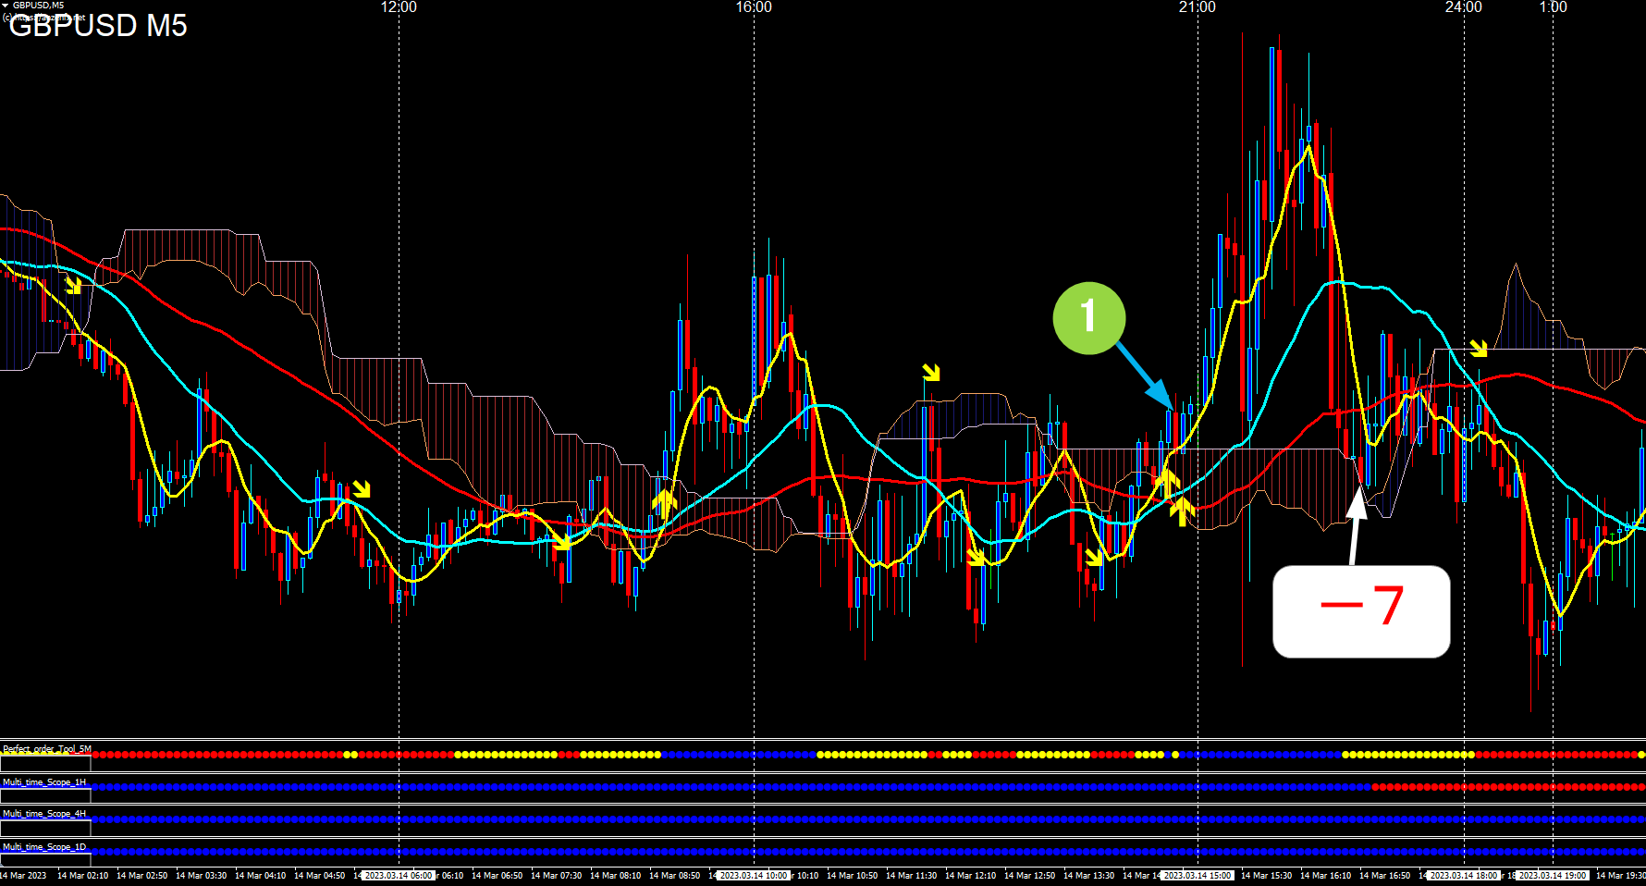The width and height of the screenshot is (1646, 886).
Task: Click the large GBPUSD M5 chart heading
Action: (98, 25)
